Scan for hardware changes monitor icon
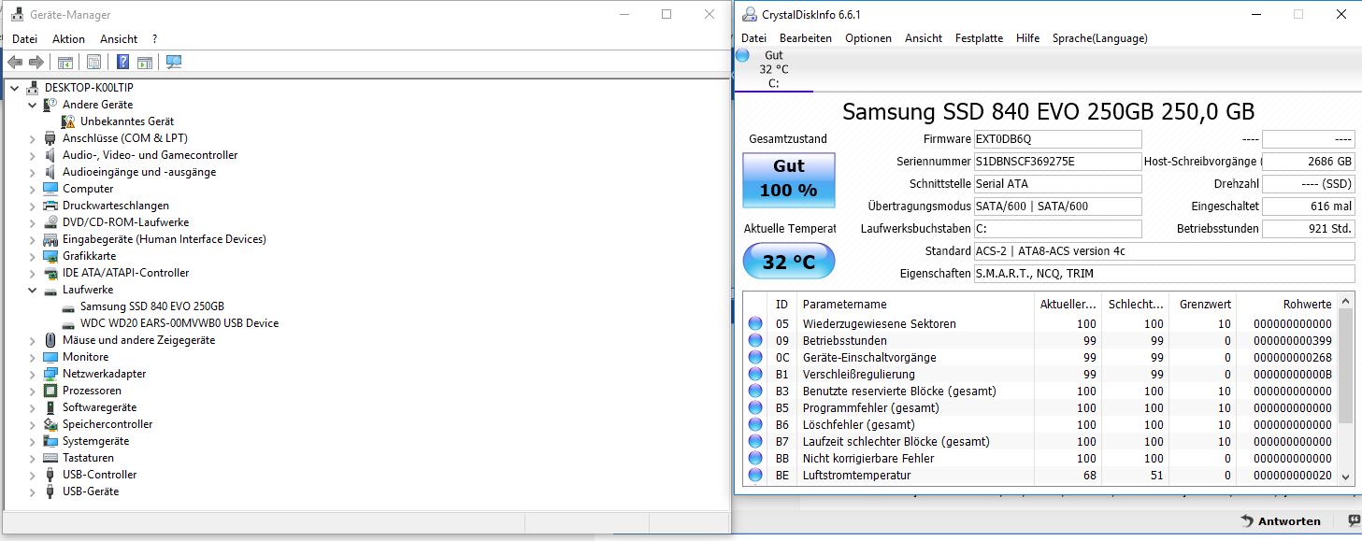The image size is (1362, 541). click(174, 63)
